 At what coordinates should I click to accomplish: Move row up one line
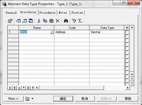click(19, 88)
